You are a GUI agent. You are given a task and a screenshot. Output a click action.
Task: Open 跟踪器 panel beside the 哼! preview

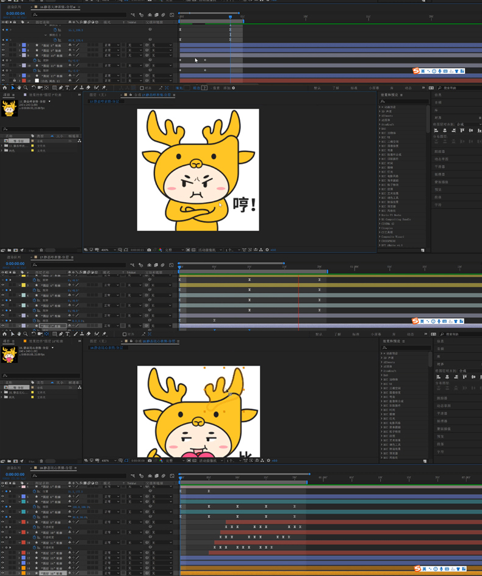[x=440, y=151]
